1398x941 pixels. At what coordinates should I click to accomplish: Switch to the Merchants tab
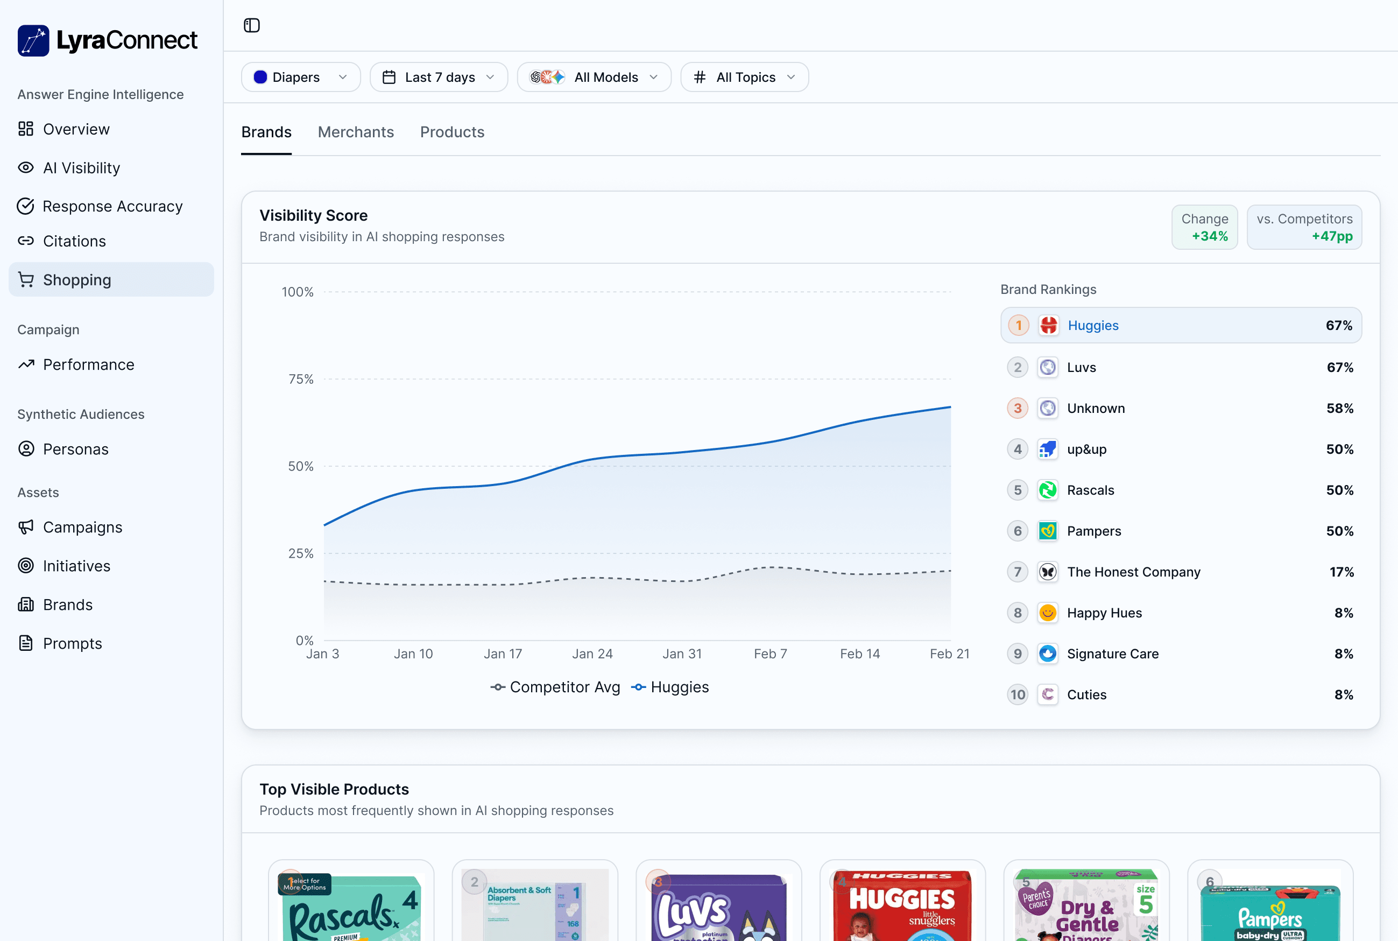356,132
